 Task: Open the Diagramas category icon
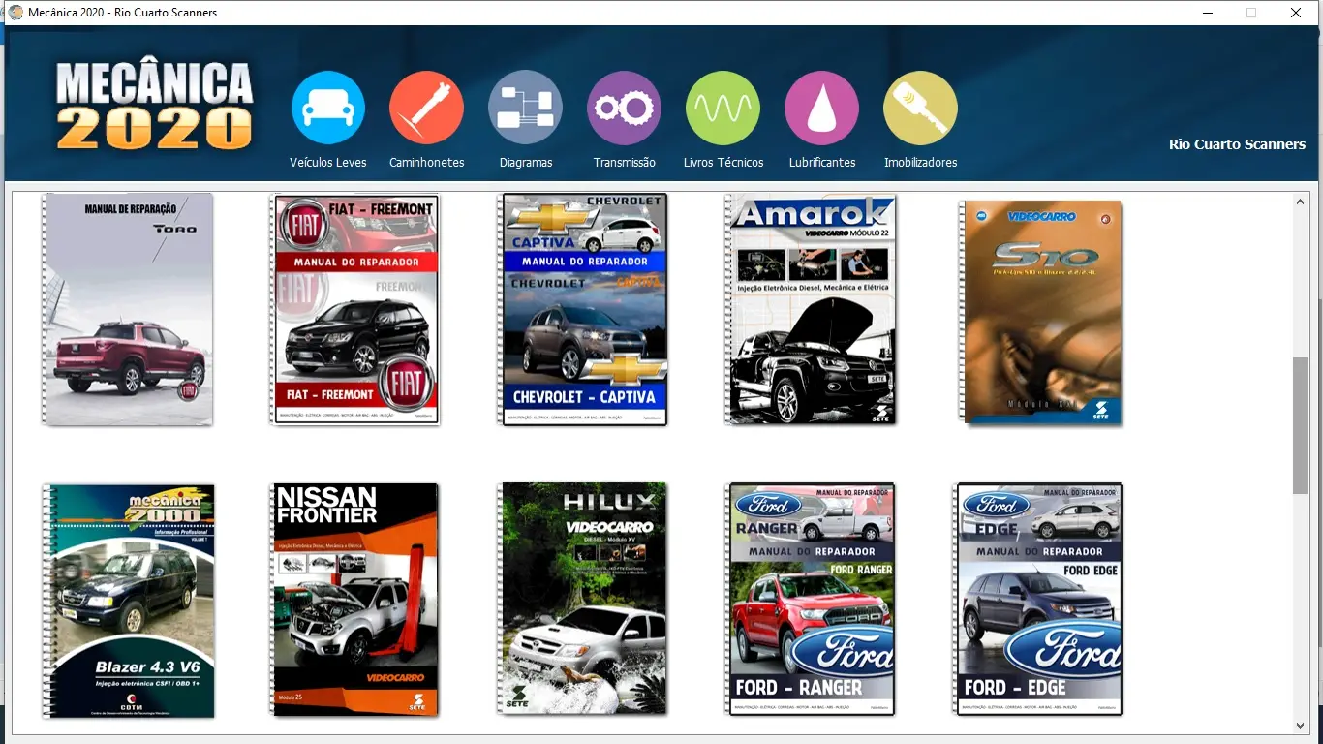pyautogui.click(x=525, y=108)
